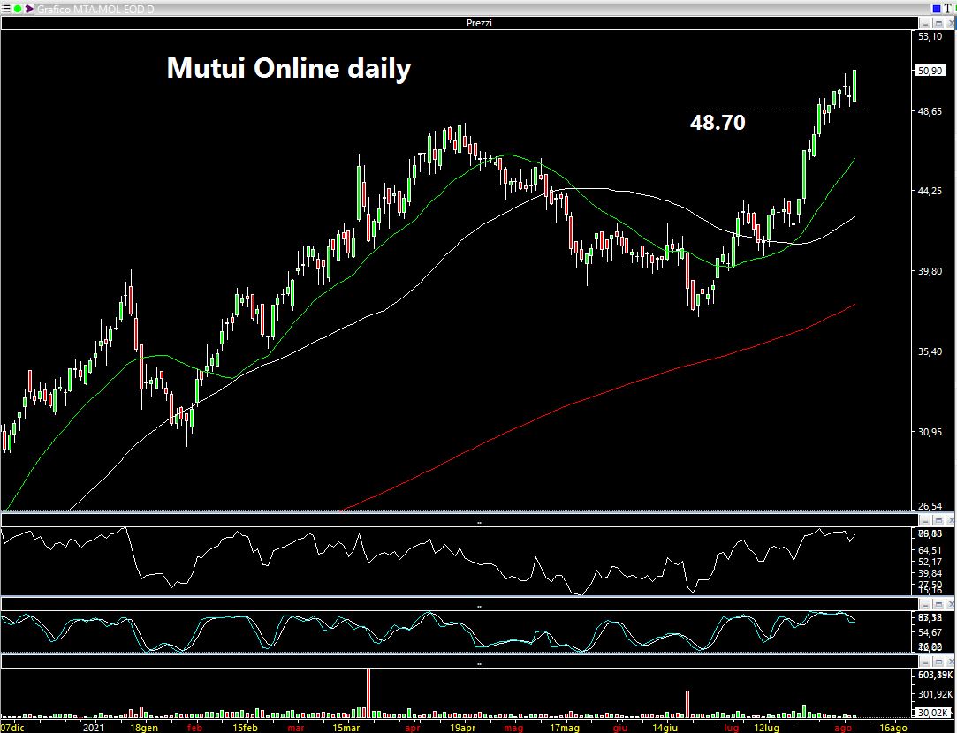Click the 54,67 oscillator scale value

pyautogui.click(x=930, y=633)
